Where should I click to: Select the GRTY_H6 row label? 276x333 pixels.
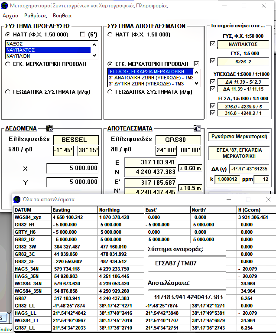coord(32,232)
